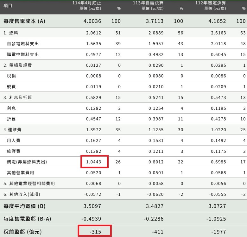Click the 稅前盈虧 (億元) row label

click(23, 232)
